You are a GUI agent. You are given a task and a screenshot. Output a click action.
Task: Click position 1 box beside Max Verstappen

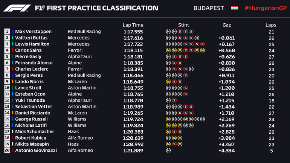(7, 32)
